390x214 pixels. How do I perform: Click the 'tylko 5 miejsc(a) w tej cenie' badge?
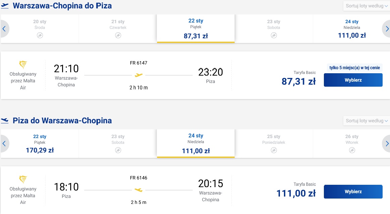(354, 68)
